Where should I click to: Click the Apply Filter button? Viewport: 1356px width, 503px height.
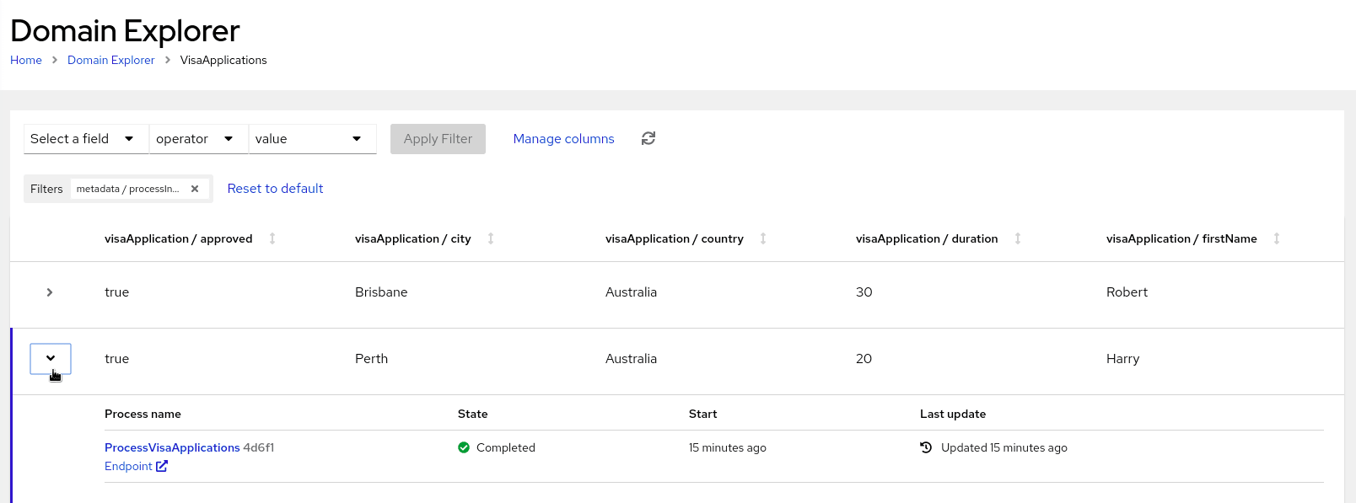[438, 139]
